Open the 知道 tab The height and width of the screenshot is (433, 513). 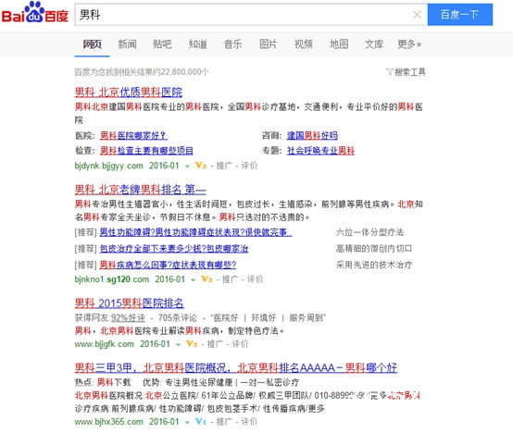point(197,44)
